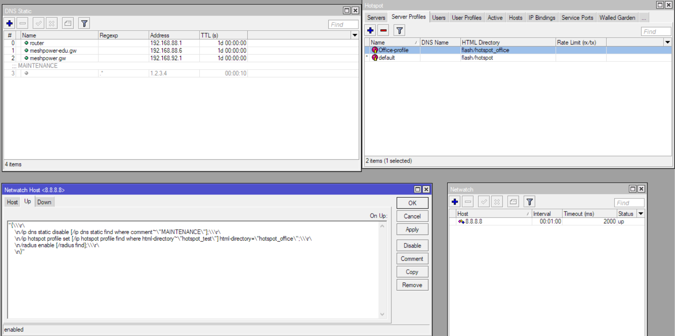
Task: Remove entry button in DNS Static toolbar
Action: [x=23, y=23]
